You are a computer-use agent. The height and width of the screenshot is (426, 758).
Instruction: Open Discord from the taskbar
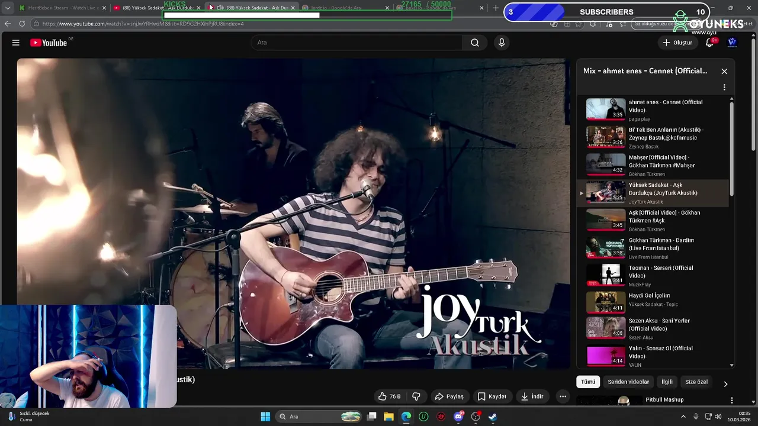[x=458, y=417]
